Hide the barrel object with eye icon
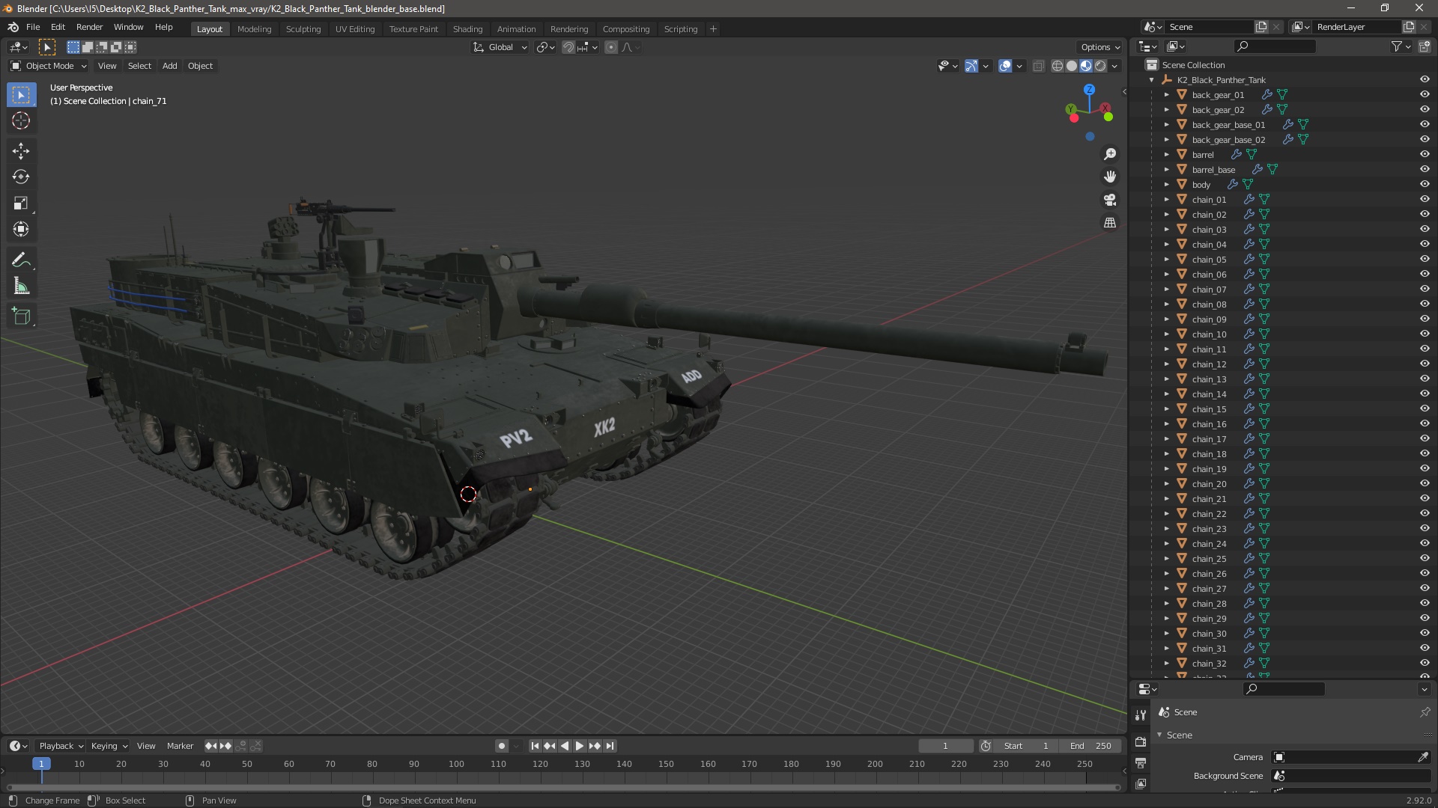 [x=1425, y=154]
